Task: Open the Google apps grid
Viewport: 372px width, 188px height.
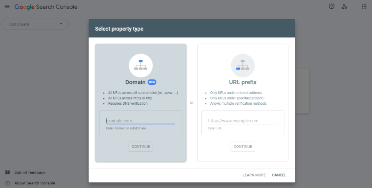Action: (364, 7)
